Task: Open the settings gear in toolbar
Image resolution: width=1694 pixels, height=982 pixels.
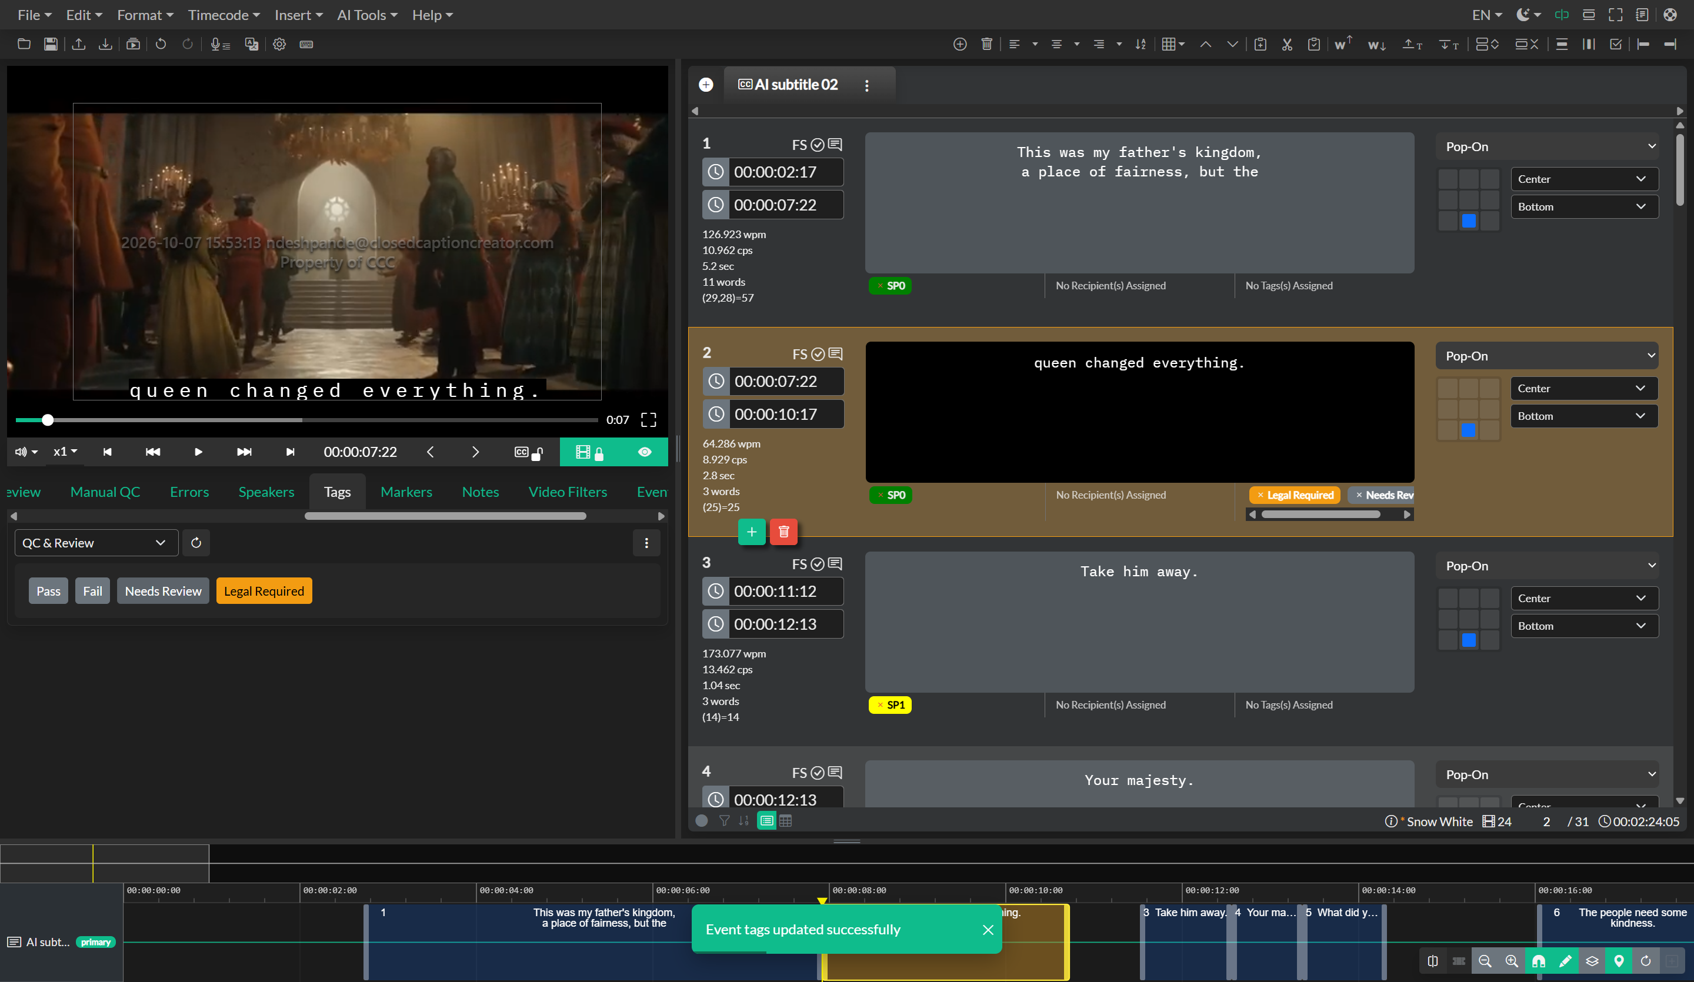Action: coord(279,44)
